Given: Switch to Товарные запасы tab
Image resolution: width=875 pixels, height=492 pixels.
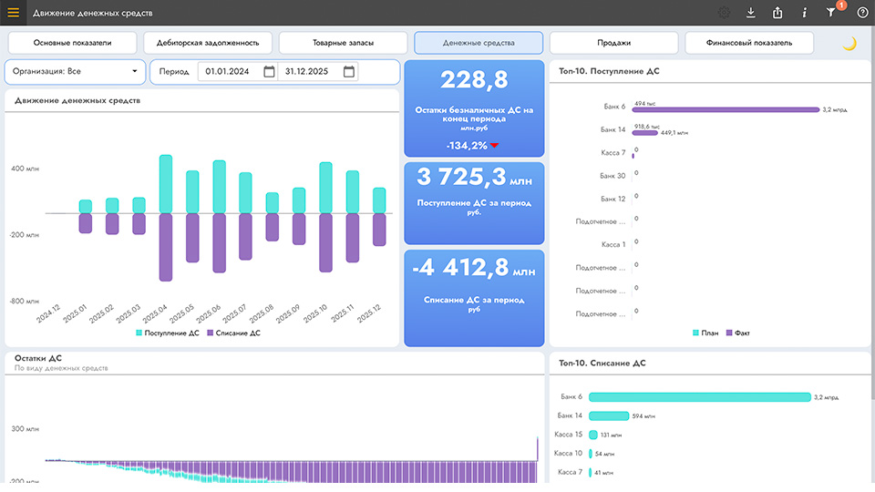Looking at the screenshot, I should tap(344, 43).
